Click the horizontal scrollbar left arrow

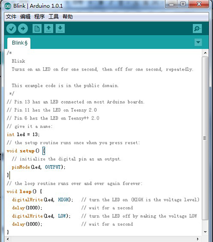point(8,239)
